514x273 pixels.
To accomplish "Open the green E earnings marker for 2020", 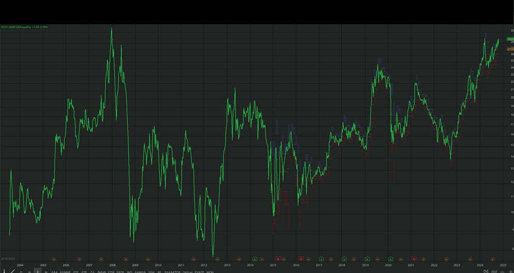I will pyautogui.click(x=391, y=259).
